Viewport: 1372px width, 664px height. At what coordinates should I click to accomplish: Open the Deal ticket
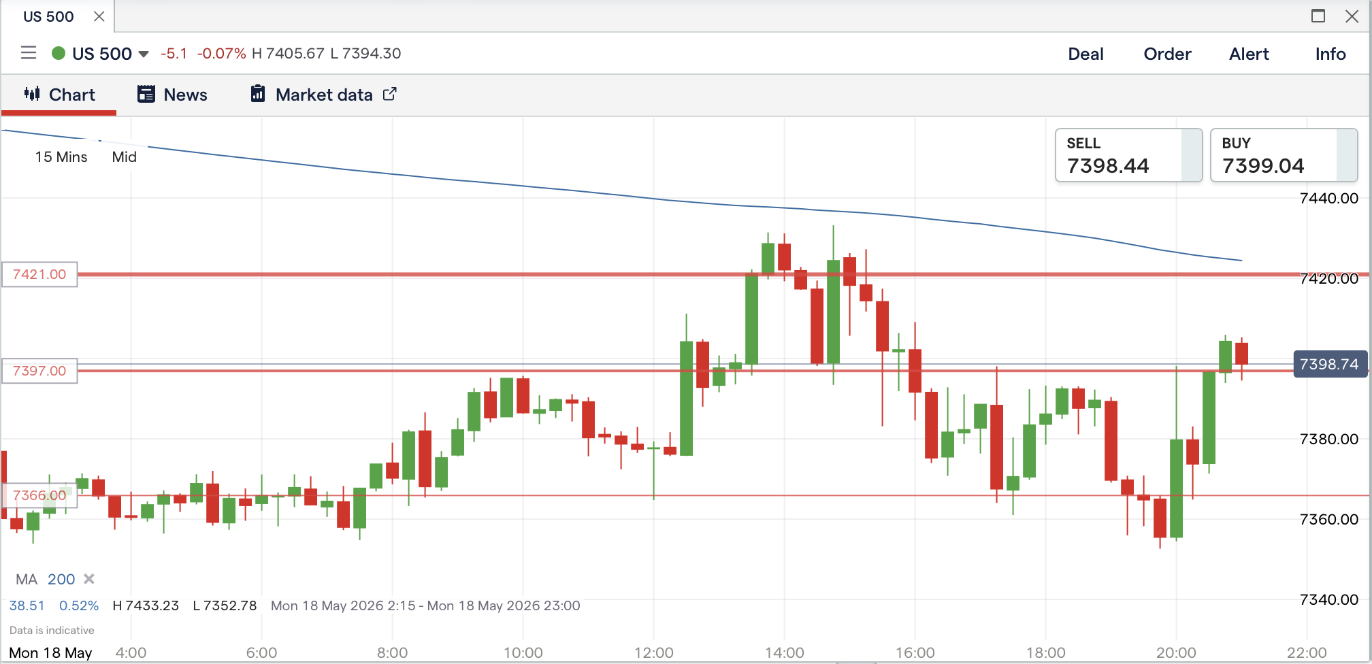coord(1085,54)
